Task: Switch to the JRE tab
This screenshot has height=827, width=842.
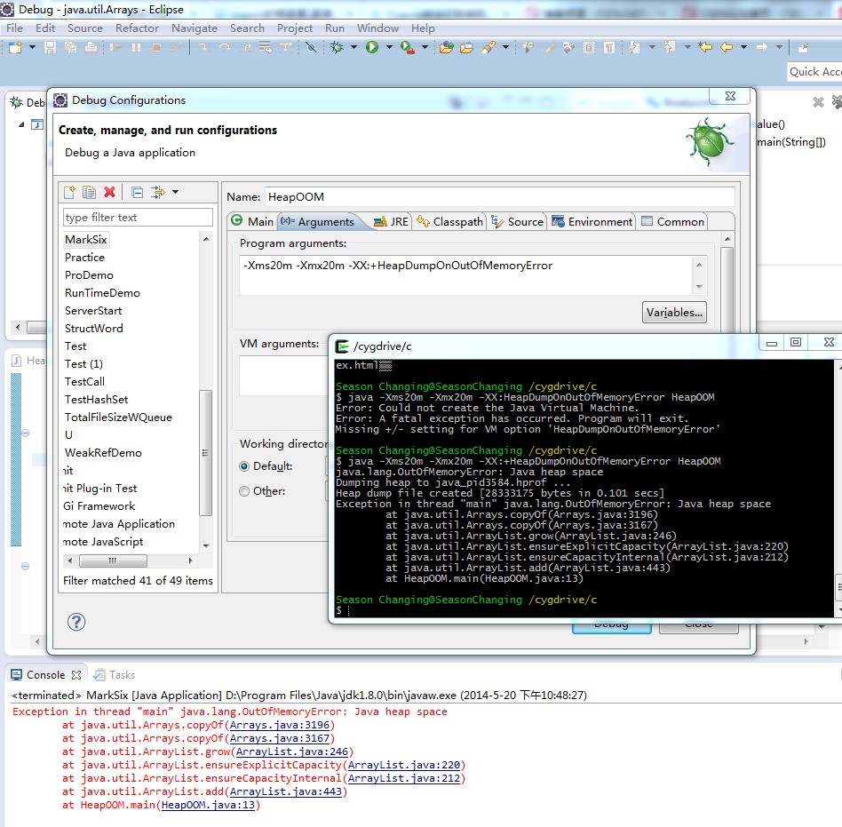Action: 392,221
